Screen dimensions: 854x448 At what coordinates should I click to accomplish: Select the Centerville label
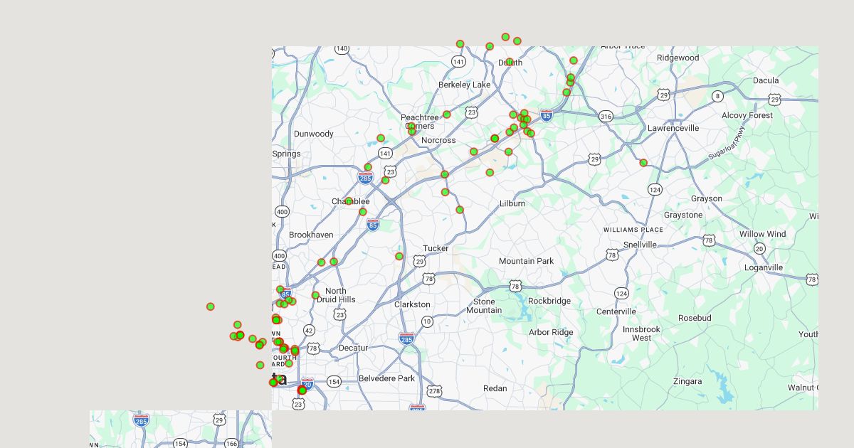click(x=616, y=311)
